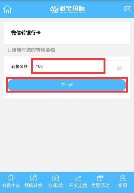The height and width of the screenshot is (193, 134).
Task: Tap the 额度转换 text label
Action: [33, 185]
